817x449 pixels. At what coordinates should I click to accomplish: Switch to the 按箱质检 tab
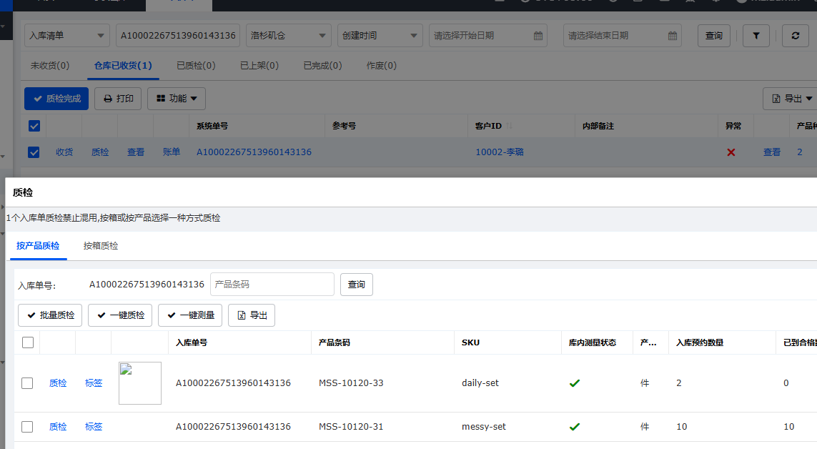tap(101, 246)
